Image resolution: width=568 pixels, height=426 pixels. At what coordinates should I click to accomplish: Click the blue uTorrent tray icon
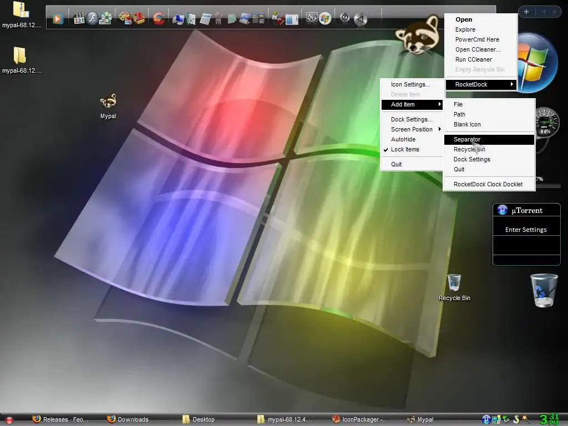pyautogui.click(x=486, y=419)
